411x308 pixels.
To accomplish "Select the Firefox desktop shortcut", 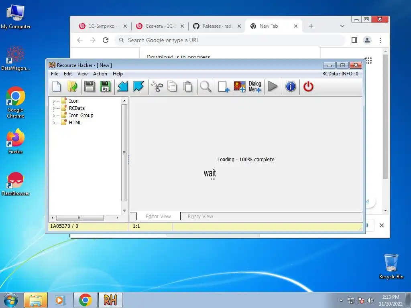I will coord(16,141).
